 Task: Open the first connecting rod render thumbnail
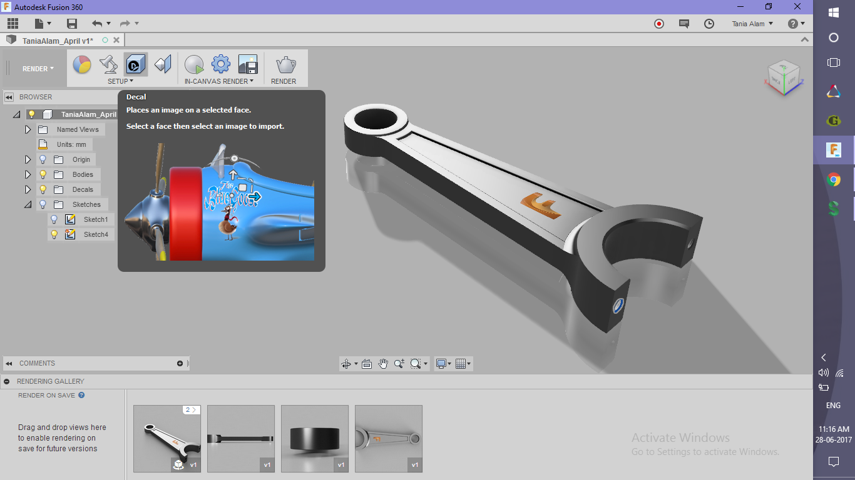(167, 439)
